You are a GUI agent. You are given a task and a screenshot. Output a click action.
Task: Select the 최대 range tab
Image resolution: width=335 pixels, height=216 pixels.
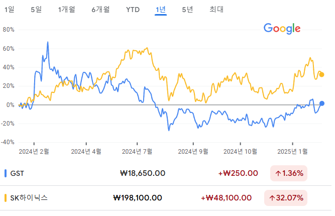tap(216, 10)
